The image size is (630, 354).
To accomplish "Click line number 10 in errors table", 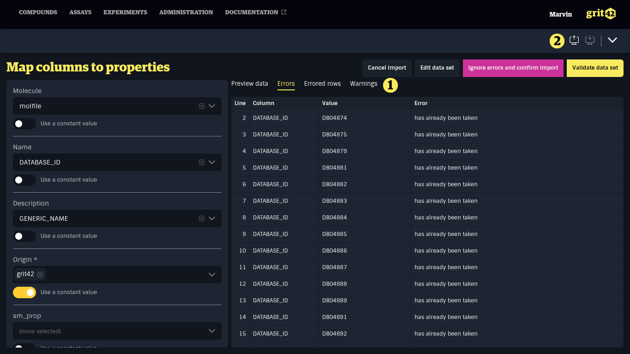I will pos(243,251).
